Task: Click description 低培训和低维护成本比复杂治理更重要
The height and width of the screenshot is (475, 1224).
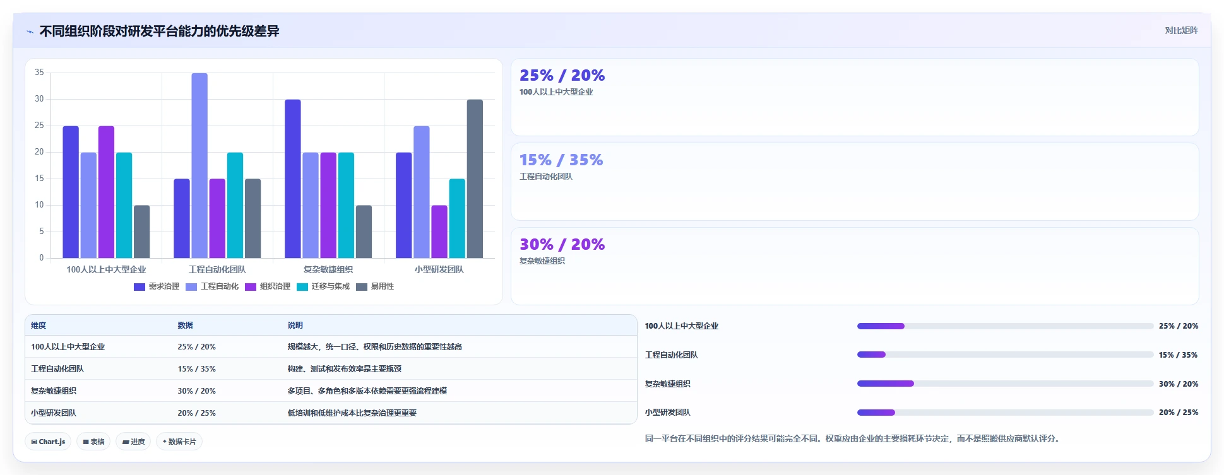Action: pyautogui.click(x=352, y=413)
